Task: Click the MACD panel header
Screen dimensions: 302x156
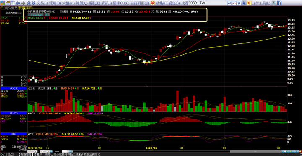Action: [x=13, y=113]
